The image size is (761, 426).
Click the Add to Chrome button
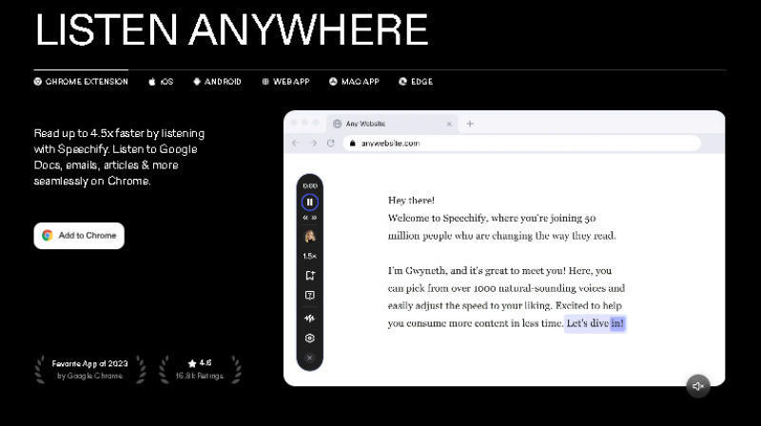(x=79, y=236)
